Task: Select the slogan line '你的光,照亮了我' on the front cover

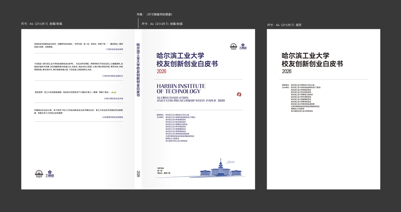Action: 164,173
